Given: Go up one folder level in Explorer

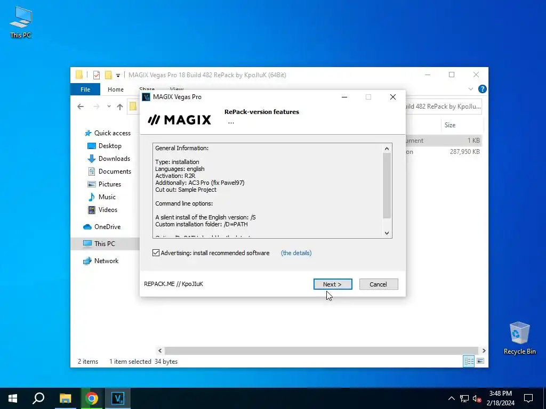Looking at the screenshot, I should tap(120, 107).
